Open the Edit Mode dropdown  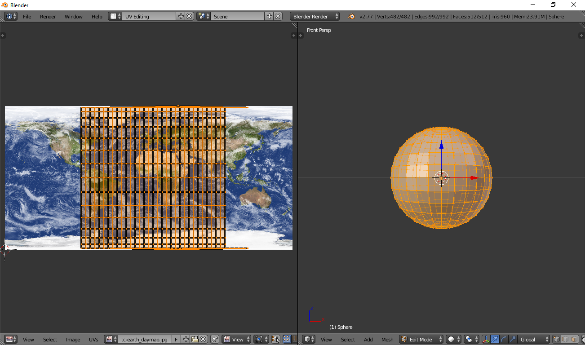click(421, 340)
